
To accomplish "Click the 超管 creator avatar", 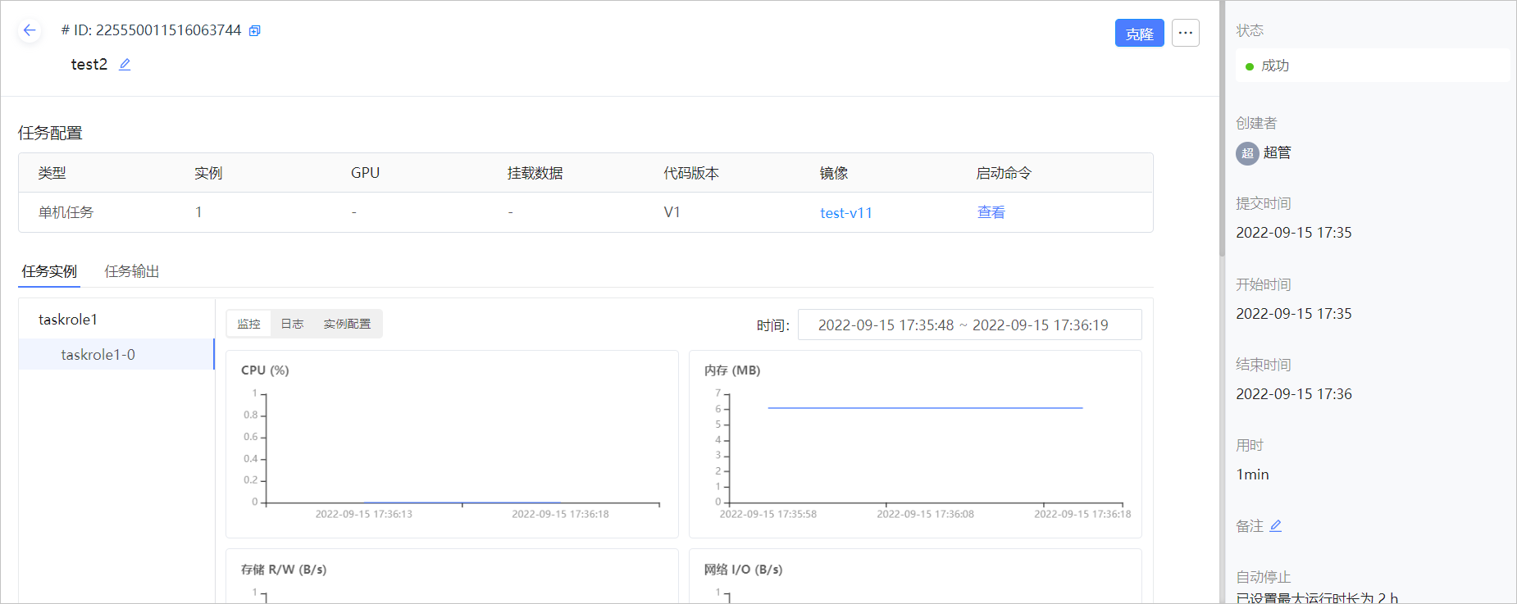I will 1247,153.
